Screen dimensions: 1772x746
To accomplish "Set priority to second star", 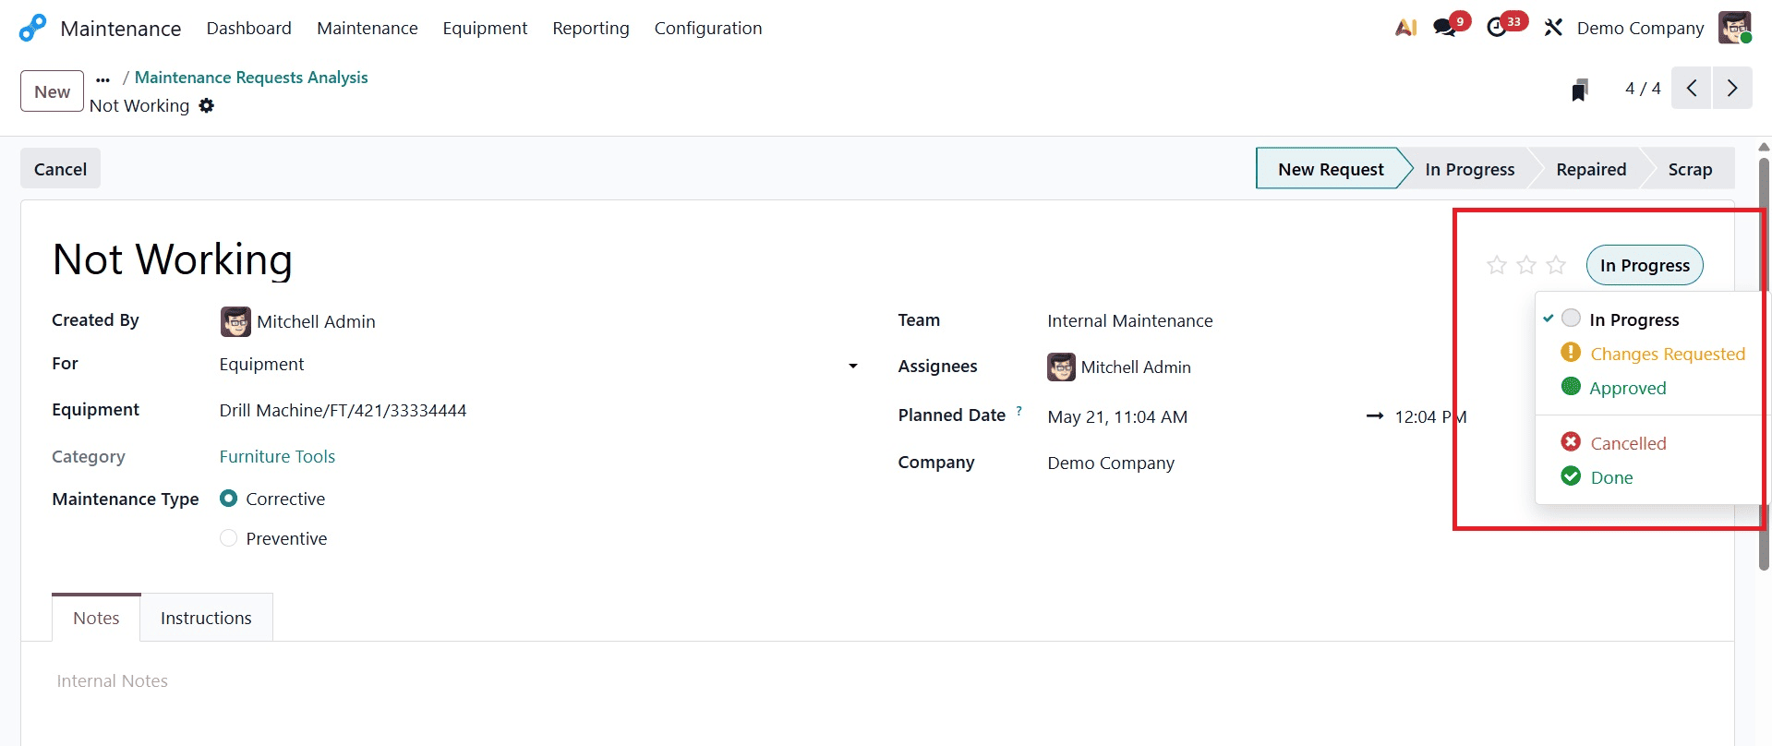I will click(1526, 265).
